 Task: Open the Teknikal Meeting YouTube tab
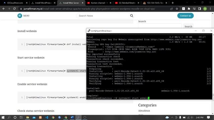[127, 3]
